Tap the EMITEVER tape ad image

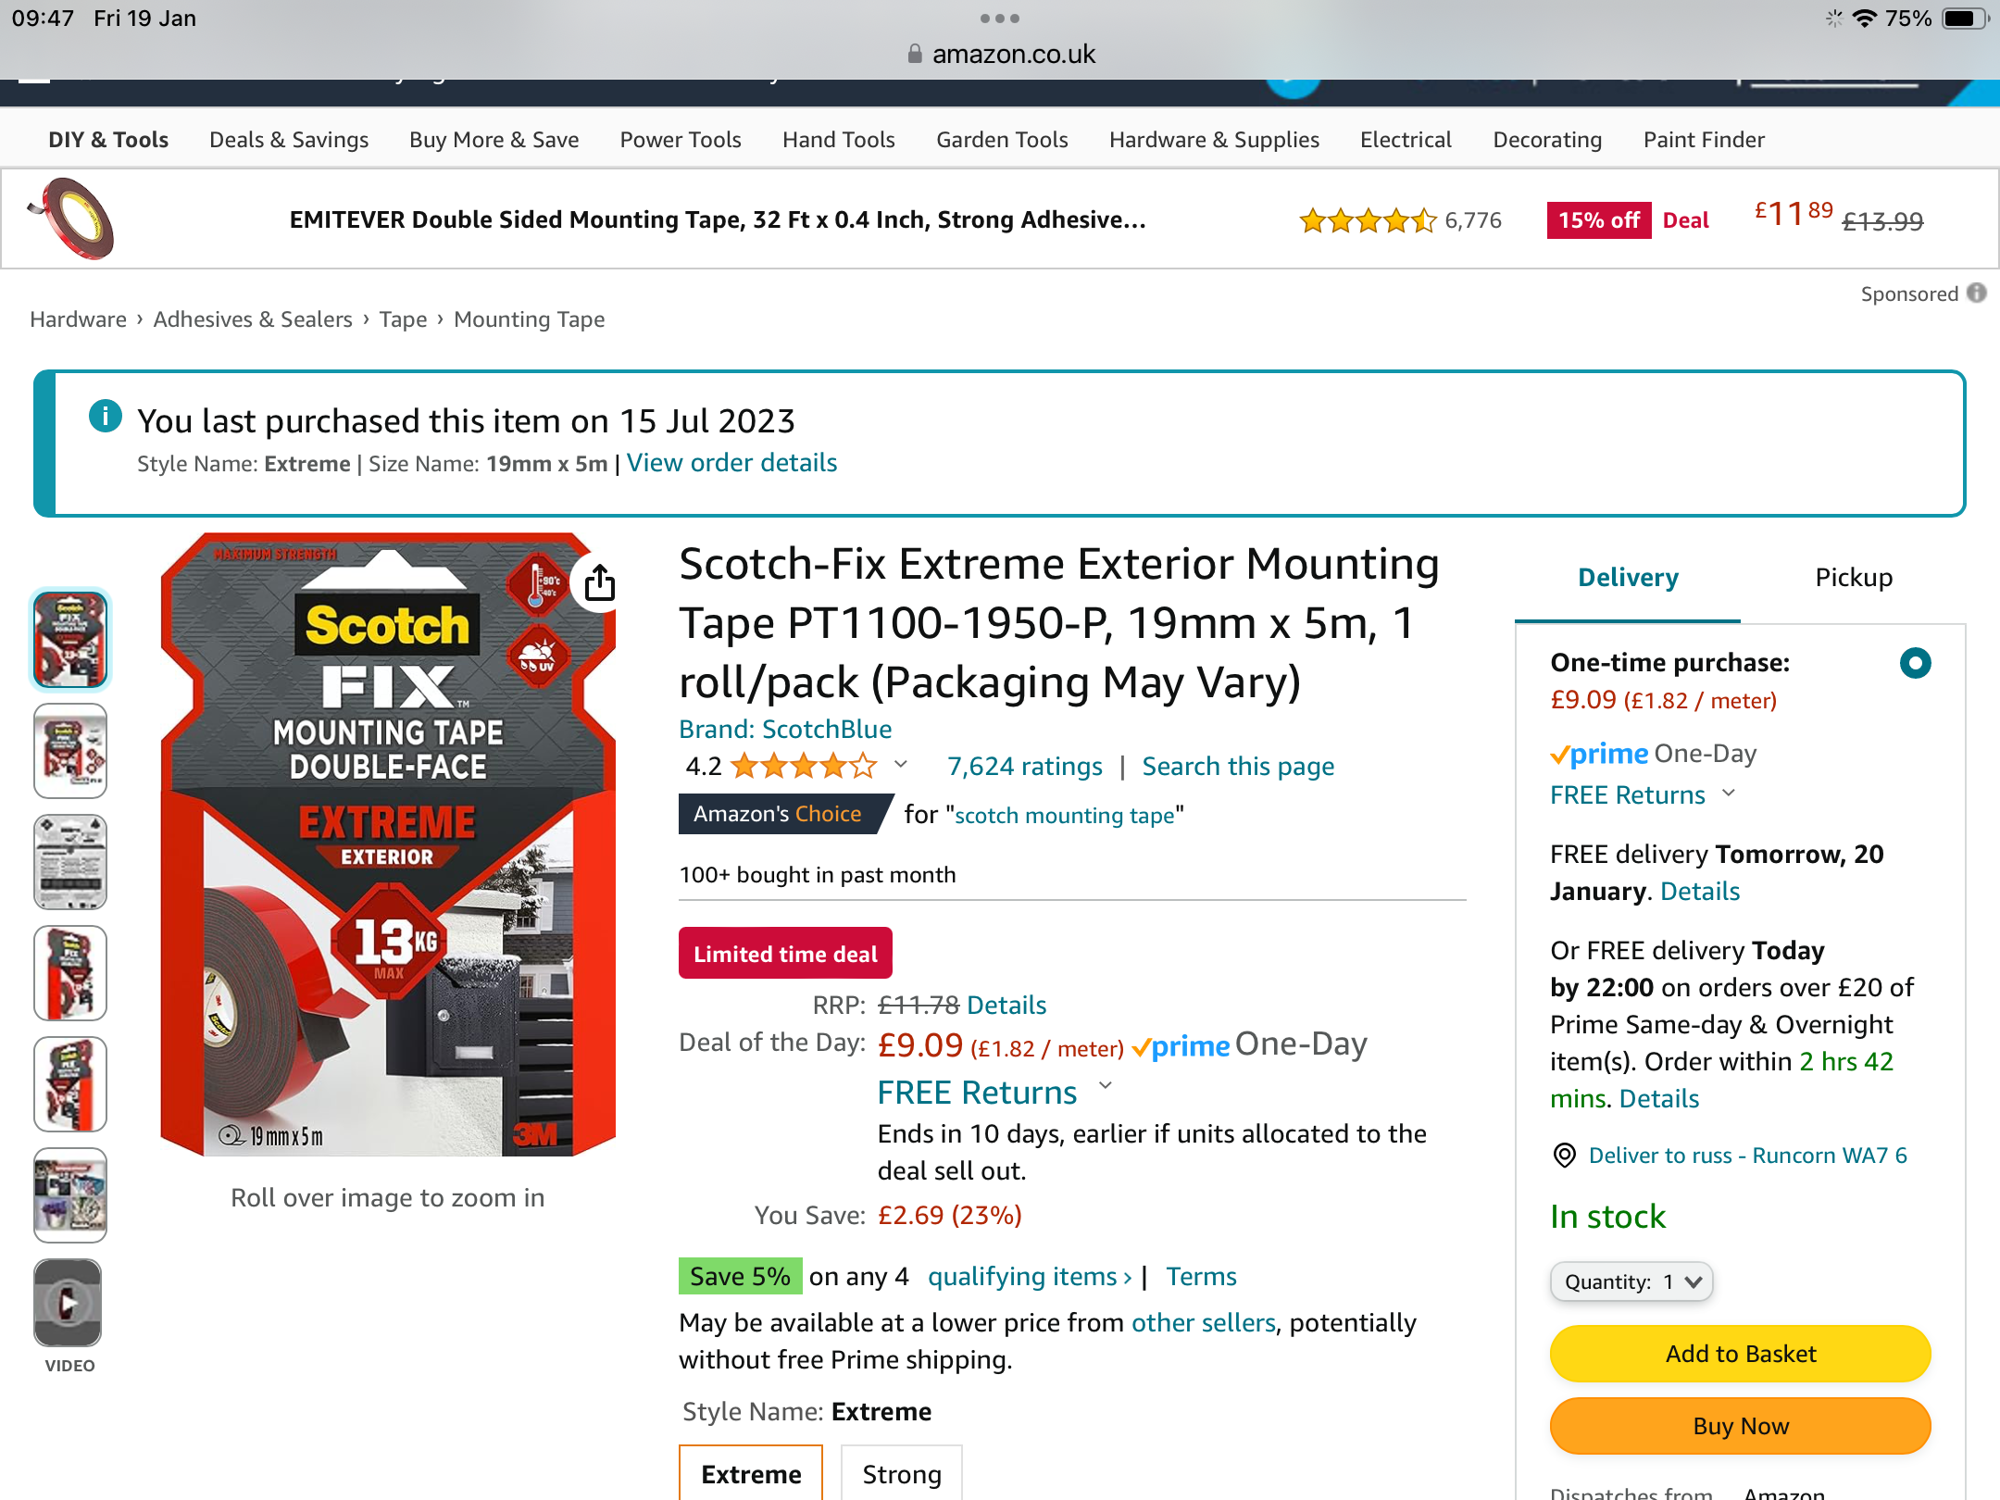(x=71, y=219)
